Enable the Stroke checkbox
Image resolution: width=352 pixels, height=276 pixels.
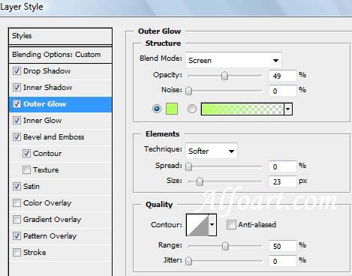tap(17, 252)
